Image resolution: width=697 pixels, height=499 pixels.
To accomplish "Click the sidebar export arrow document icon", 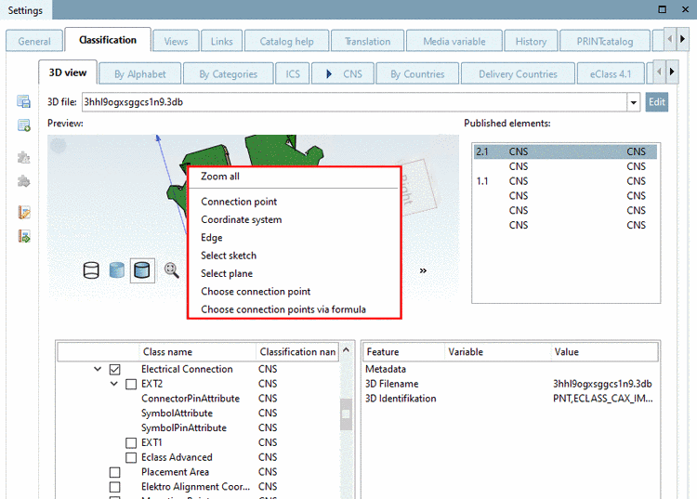I will pyautogui.click(x=23, y=236).
